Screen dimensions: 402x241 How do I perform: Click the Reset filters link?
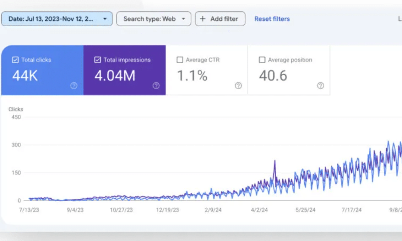pos(272,19)
